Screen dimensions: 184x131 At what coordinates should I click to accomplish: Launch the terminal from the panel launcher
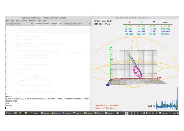point(23,113)
